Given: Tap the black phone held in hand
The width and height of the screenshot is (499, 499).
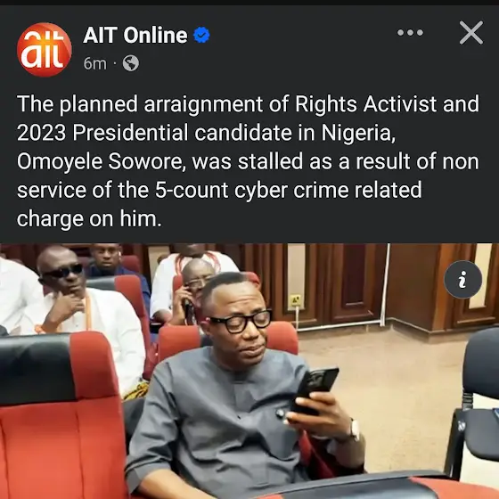Looking at the screenshot, I should tap(315, 390).
